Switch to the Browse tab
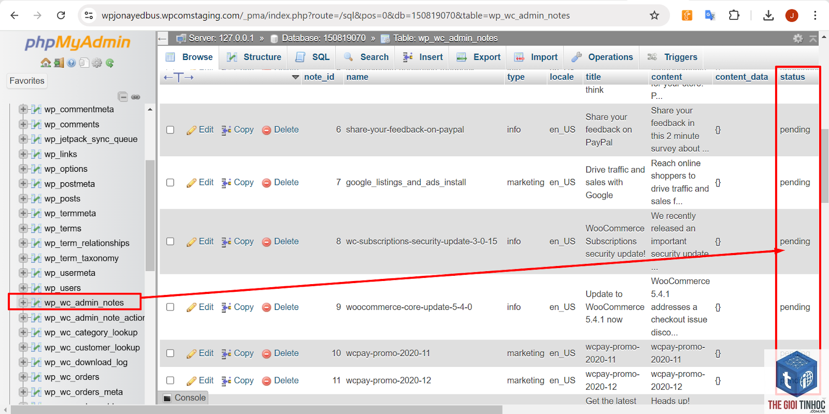Viewport: 829px width, 414px height. point(189,57)
